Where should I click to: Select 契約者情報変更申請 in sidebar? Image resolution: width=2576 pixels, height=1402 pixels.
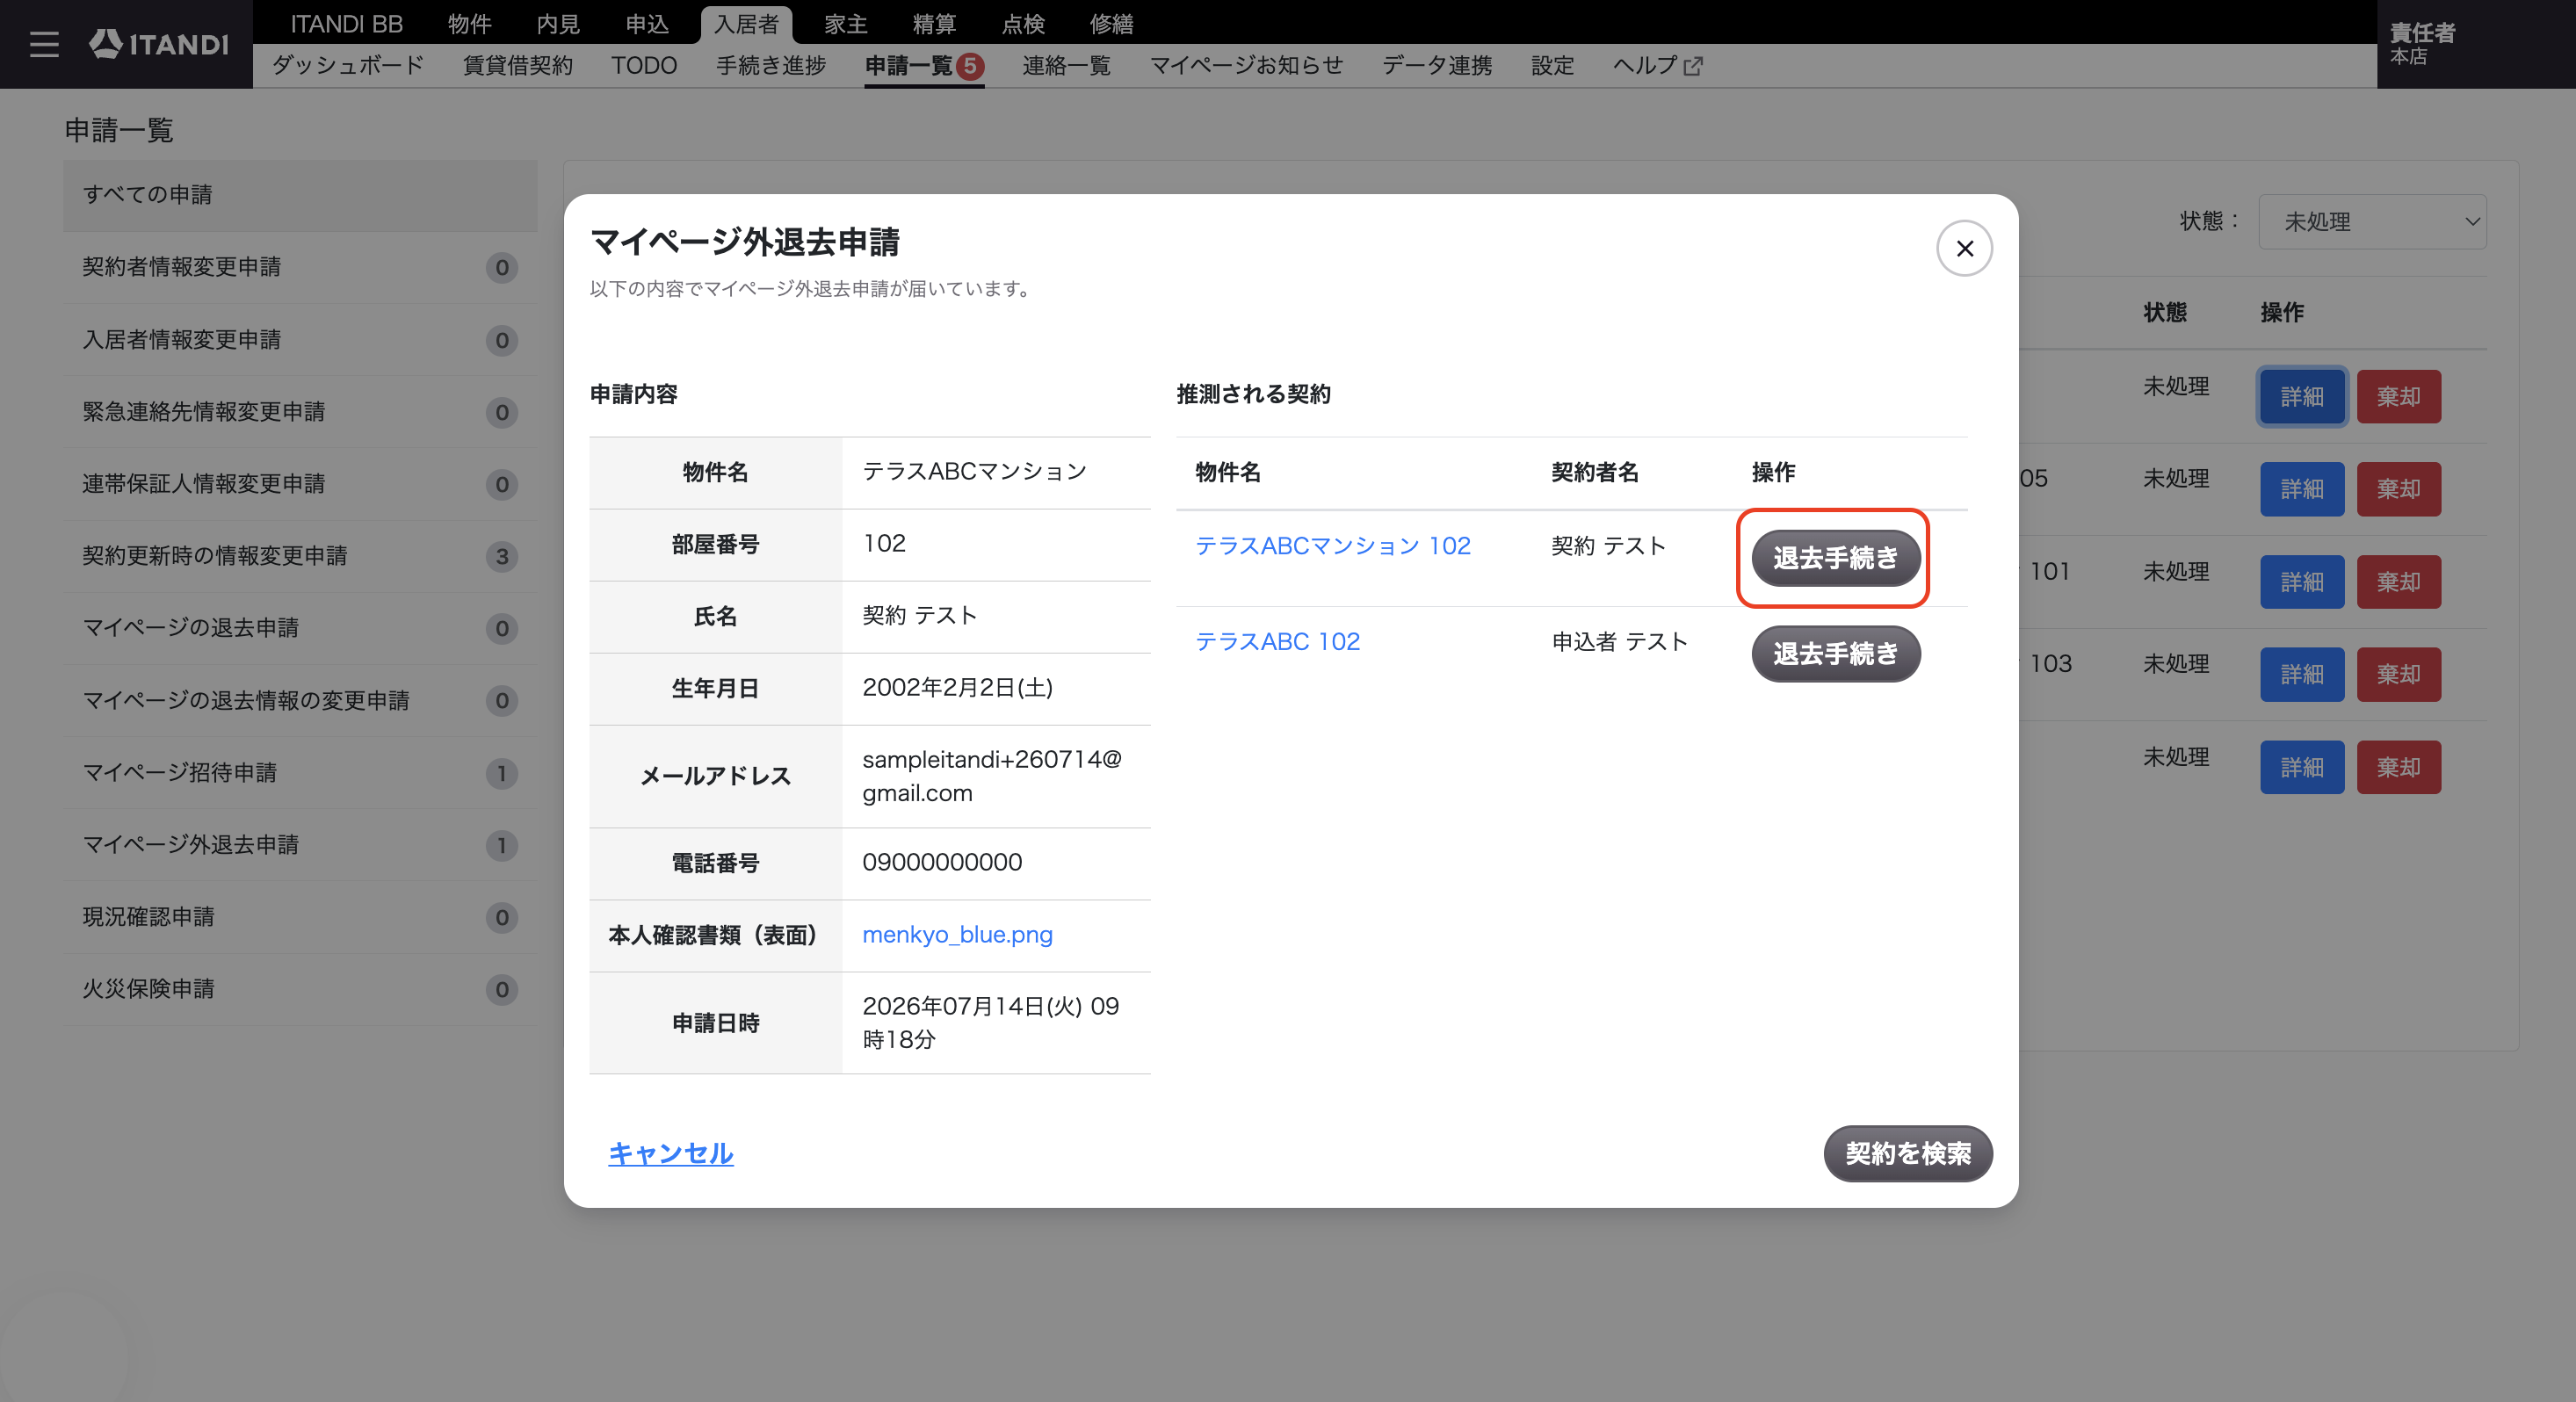[x=300, y=267]
